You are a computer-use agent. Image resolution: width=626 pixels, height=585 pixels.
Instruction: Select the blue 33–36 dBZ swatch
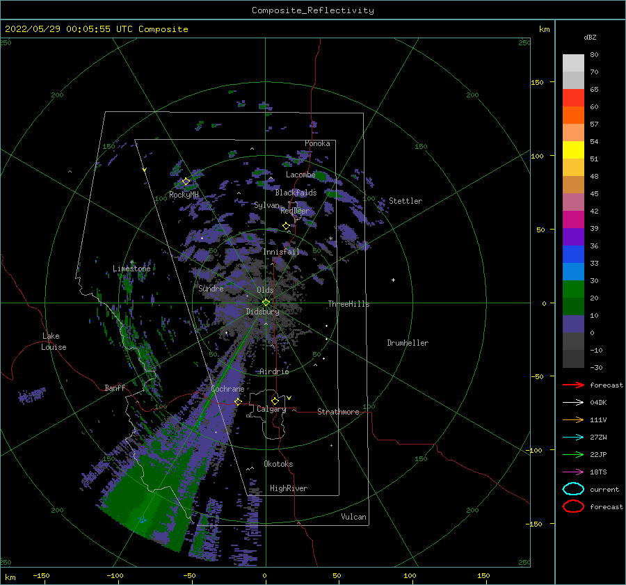[x=573, y=254]
